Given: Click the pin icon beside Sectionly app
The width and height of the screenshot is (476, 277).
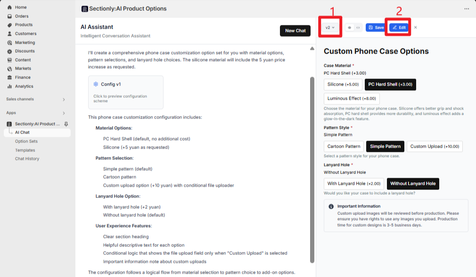Looking at the screenshot, I should 66,124.
